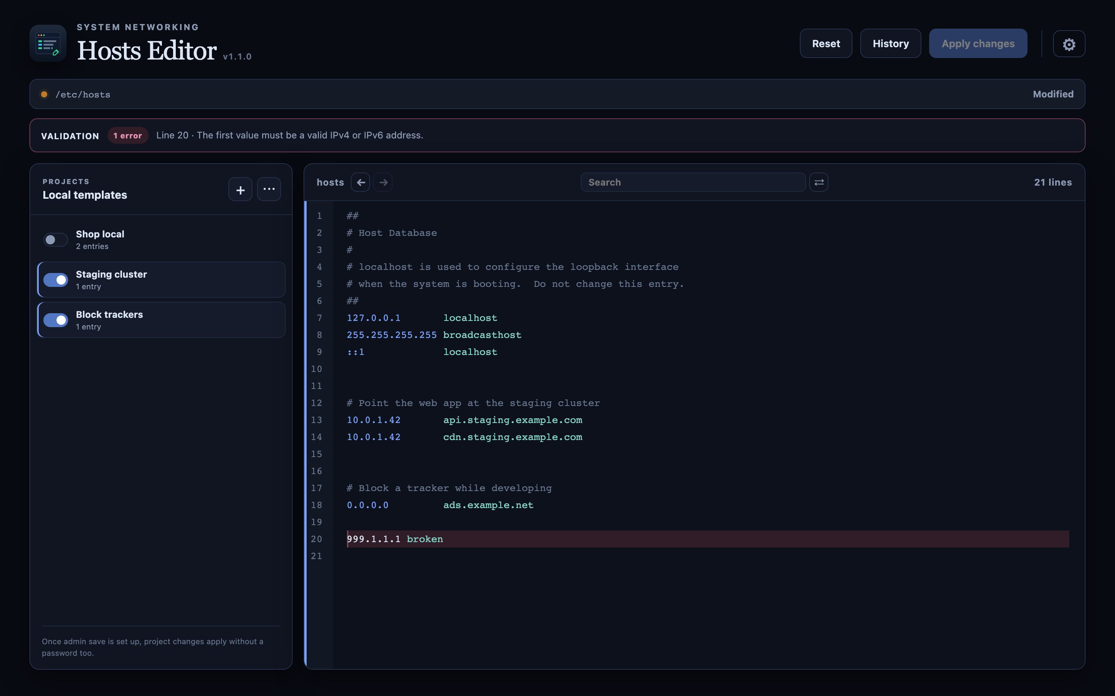This screenshot has width=1115, height=696.
Task: Disable the Staging cluster toggle
Action: pyautogui.click(x=56, y=280)
